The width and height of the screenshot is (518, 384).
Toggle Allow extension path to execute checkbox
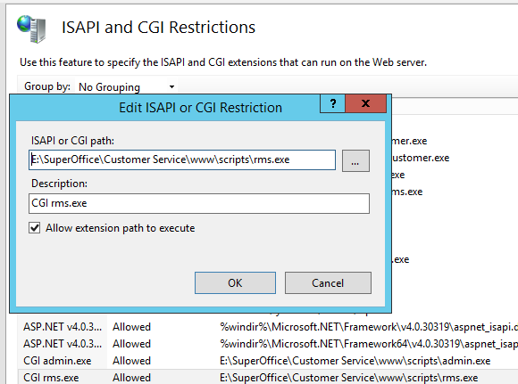pos(35,228)
